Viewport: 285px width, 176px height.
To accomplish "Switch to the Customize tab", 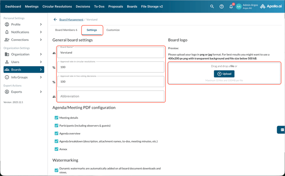I will pos(113,30).
